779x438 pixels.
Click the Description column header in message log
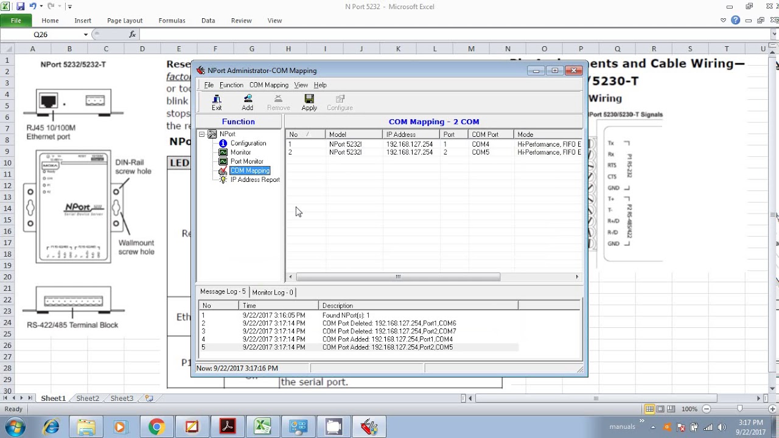(418, 305)
